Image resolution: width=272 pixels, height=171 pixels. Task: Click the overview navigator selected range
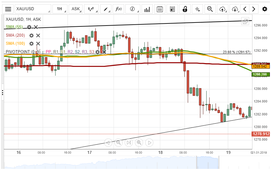click(208, 162)
